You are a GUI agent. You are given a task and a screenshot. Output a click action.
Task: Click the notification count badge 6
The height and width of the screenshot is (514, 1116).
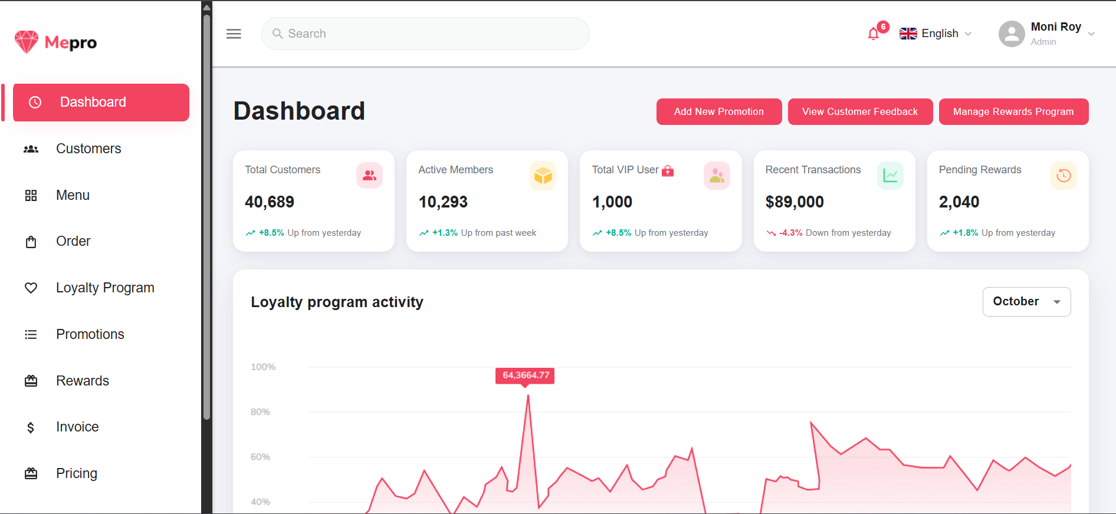pos(883,27)
